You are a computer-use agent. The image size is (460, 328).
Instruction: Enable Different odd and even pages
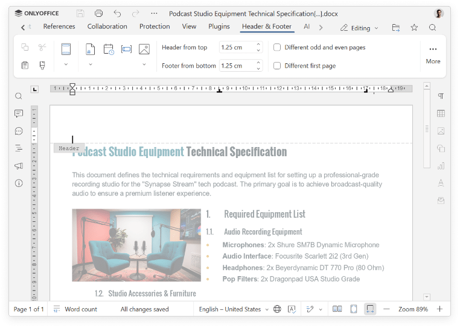(277, 47)
